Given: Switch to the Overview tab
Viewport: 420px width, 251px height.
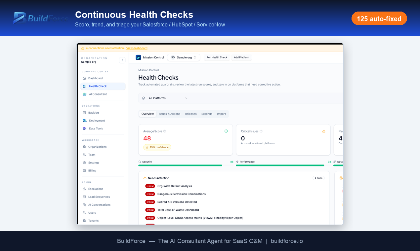Looking at the screenshot, I should click(x=147, y=114).
